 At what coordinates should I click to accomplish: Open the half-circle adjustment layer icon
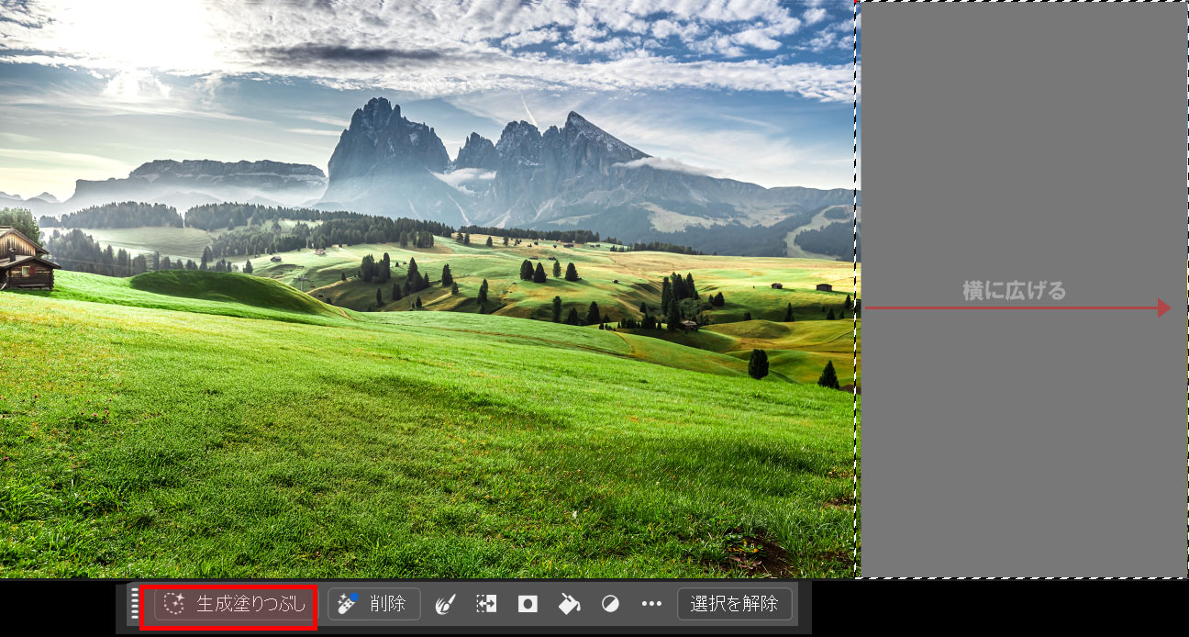click(610, 604)
